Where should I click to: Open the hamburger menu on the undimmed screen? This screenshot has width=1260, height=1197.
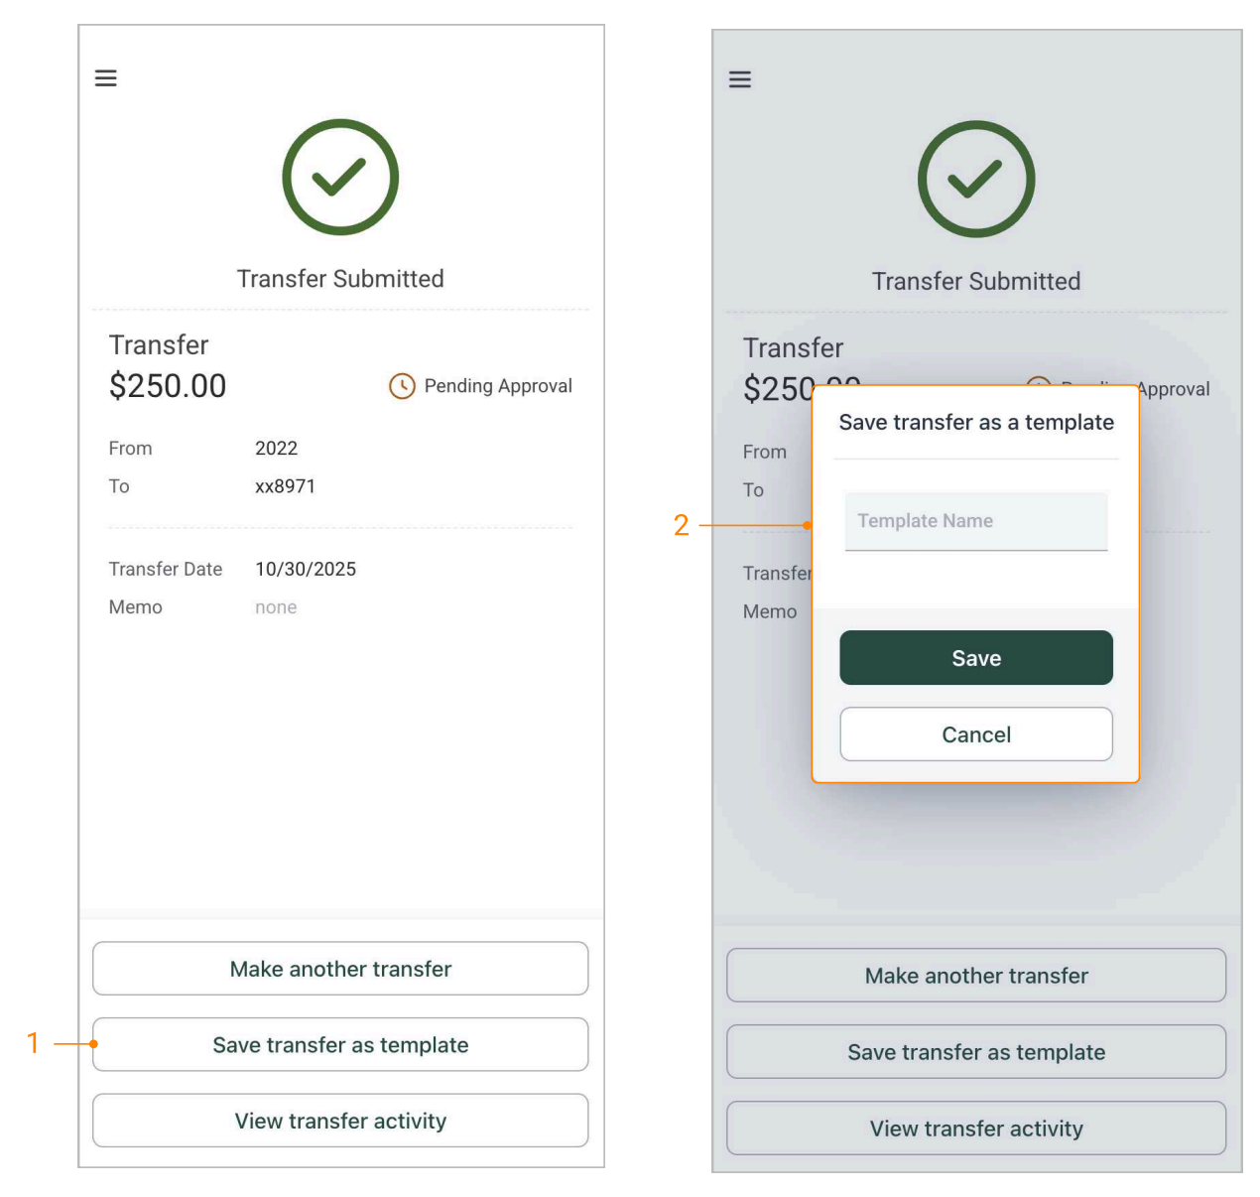(x=105, y=78)
